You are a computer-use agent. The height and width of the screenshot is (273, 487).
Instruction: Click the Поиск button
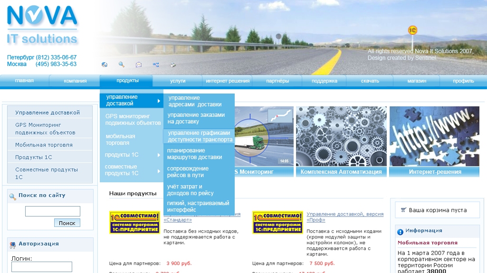pyautogui.click(x=67, y=223)
